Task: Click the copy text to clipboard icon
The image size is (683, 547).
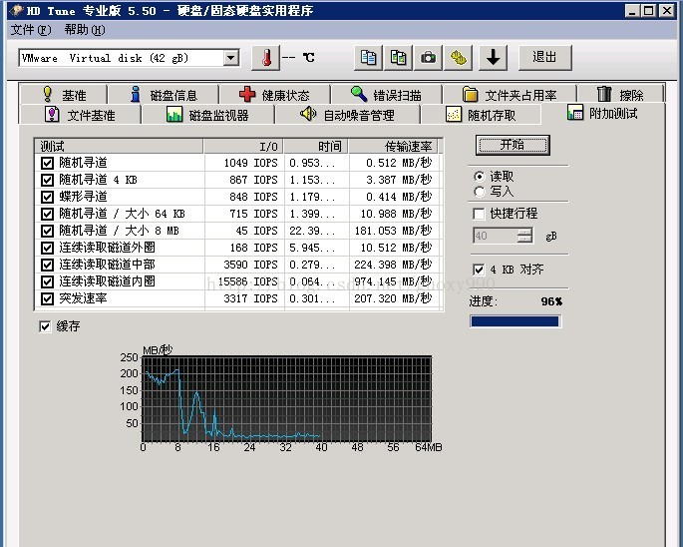Action: [x=368, y=58]
